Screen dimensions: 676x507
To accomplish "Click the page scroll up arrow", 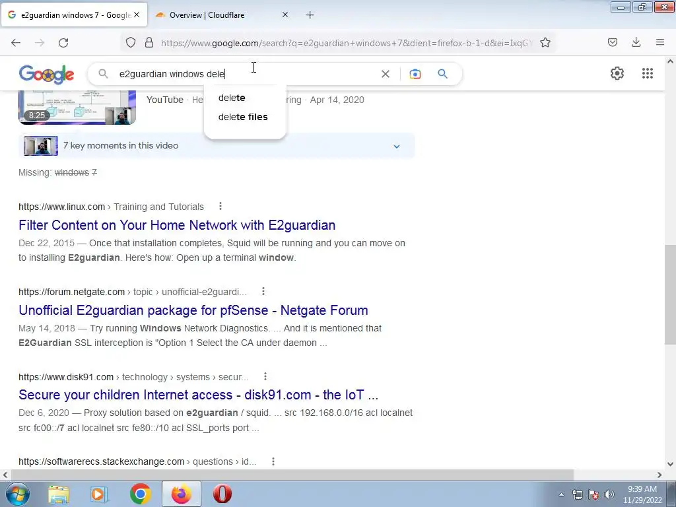I will click(670, 61).
